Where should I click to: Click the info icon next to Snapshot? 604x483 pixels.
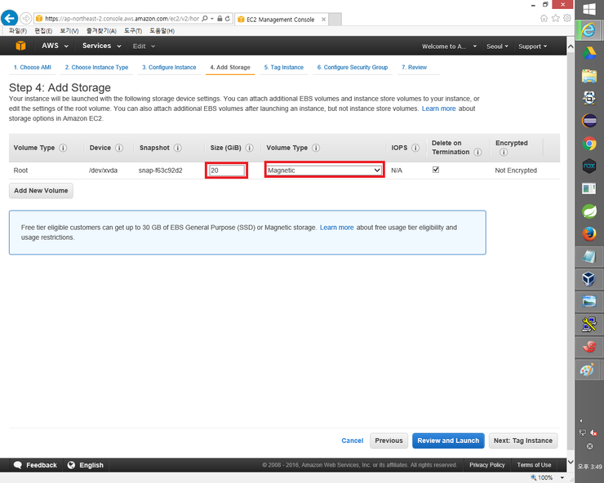click(x=178, y=148)
